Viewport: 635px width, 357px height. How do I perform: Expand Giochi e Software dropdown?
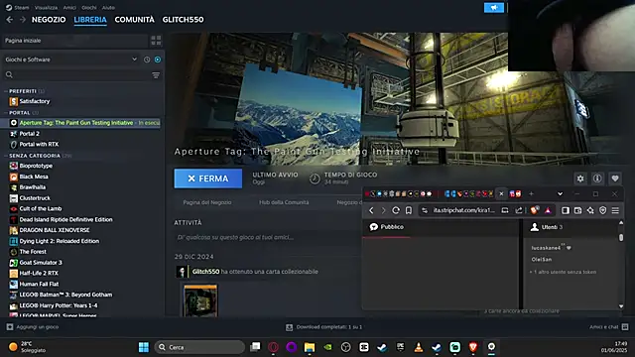134,59
